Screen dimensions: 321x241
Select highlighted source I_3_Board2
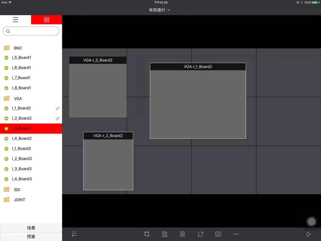pos(31,128)
